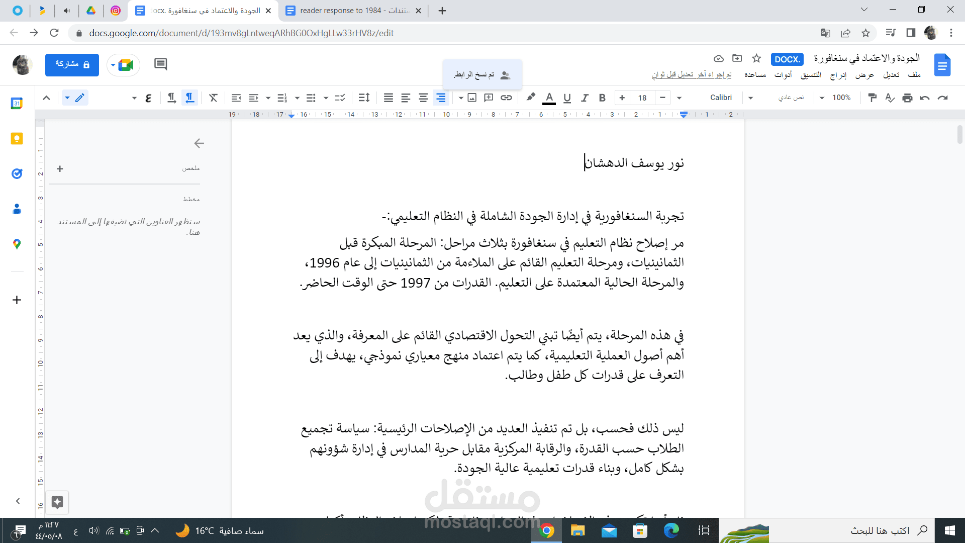Click the Arabic input tools ع icon
The height and width of the screenshot is (543, 965).
click(148, 98)
